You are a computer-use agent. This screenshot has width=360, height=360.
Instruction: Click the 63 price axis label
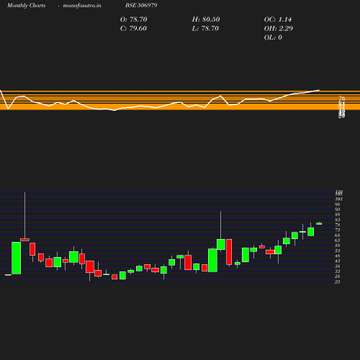point(338,240)
